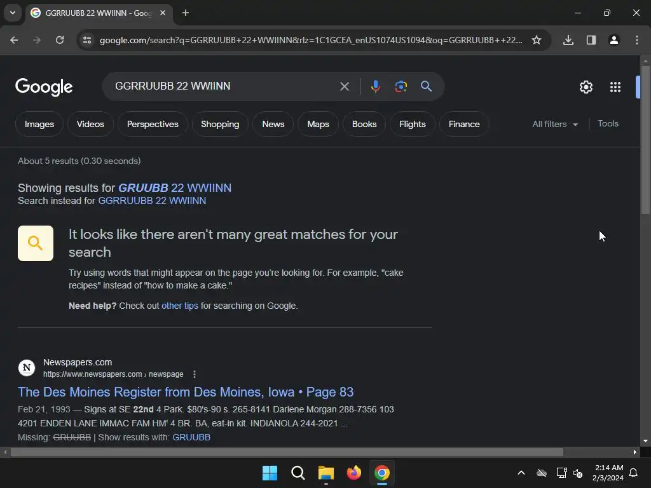Open Newspapers.com result site name
Viewport: 651px width, 488px height.
(x=78, y=362)
